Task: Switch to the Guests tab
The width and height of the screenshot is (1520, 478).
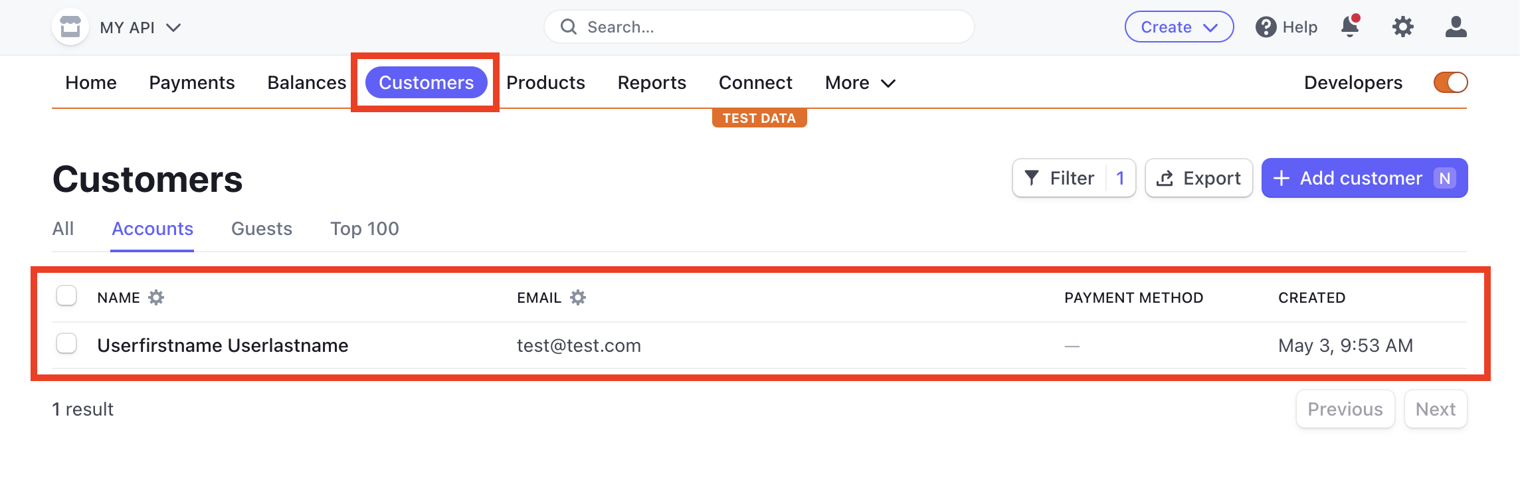Action: tap(262, 229)
